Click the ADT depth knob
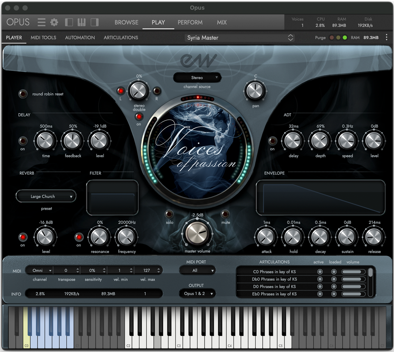The image size is (394, 352). click(320, 141)
